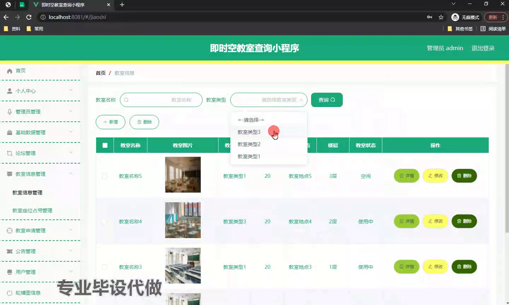Click the 首页 breadcrumb link
This screenshot has height=305, width=509.
(101, 73)
